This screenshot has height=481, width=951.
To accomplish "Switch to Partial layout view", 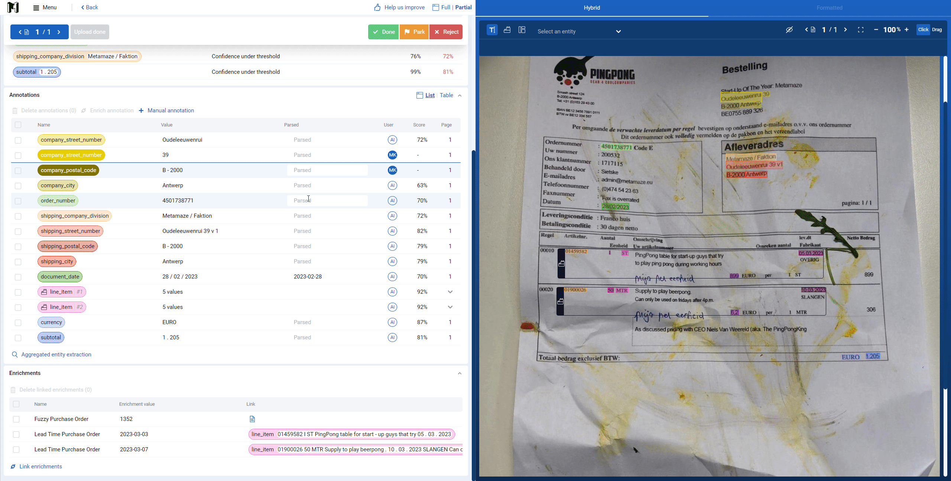I will (x=463, y=7).
